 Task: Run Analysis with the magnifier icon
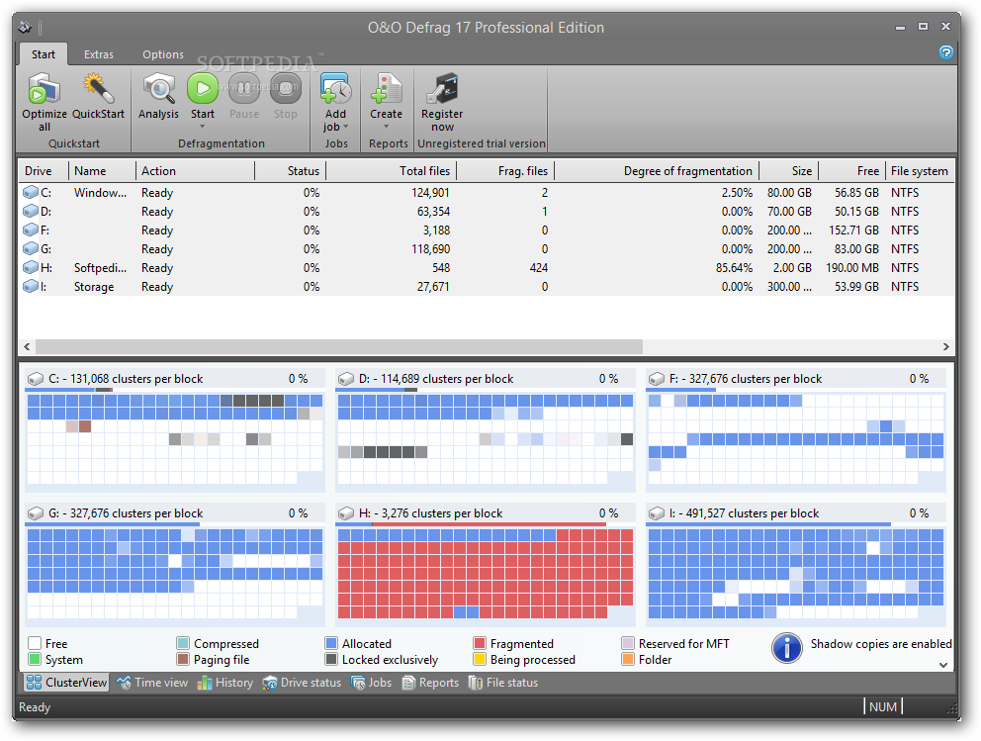point(158,88)
